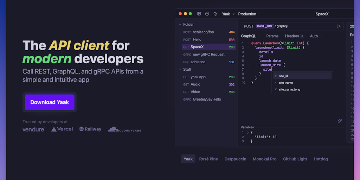Switch to the Params tab
Image resolution: width=360 pixels, height=180 pixels.
(272, 36)
